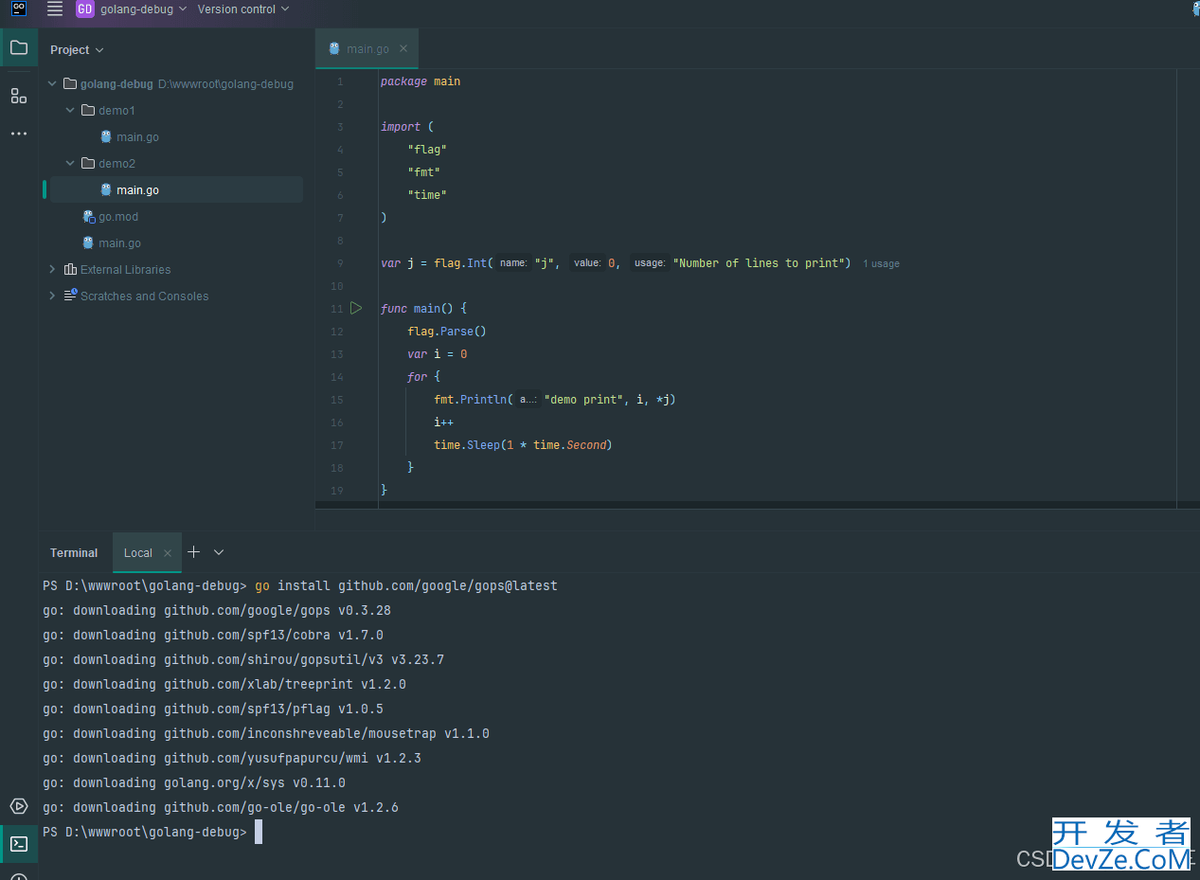The width and height of the screenshot is (1200, 880).
Task: Select main.go under demo2
Action: pos(137,190)
